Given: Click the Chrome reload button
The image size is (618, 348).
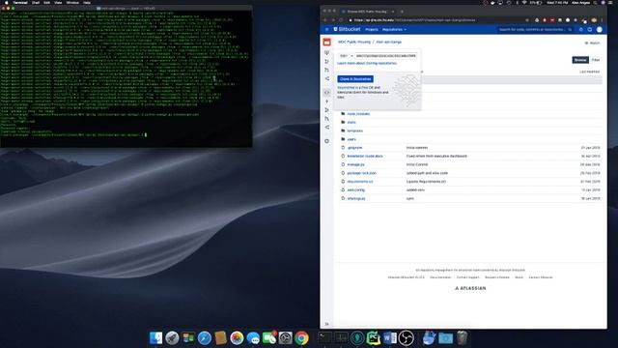Looking at the screenshot, I should pos(341,20).
